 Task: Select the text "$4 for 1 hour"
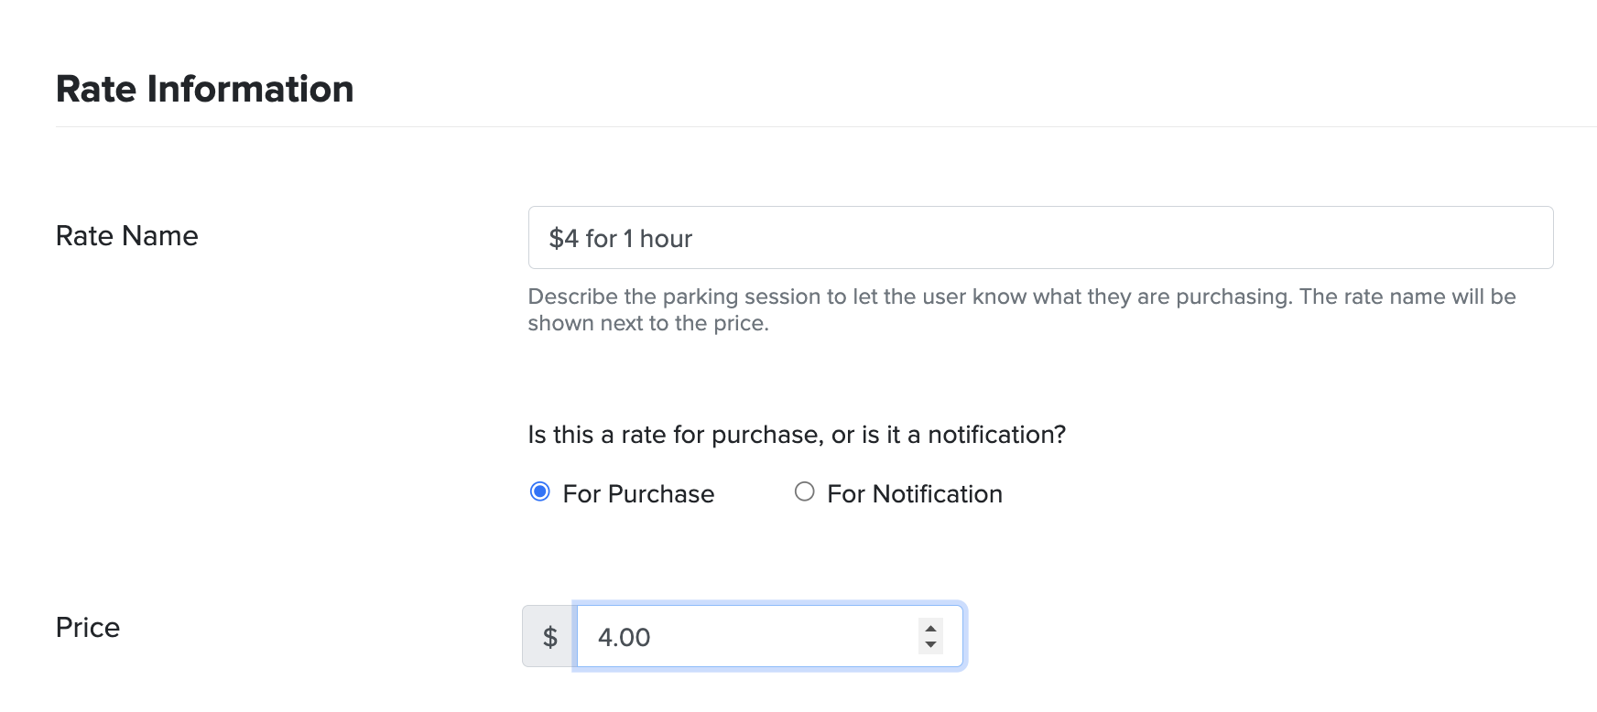(x=619, y=237)
